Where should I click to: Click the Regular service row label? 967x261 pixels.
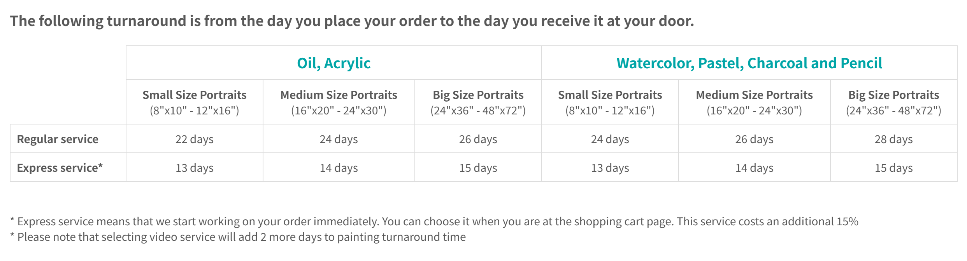[58, 139]
